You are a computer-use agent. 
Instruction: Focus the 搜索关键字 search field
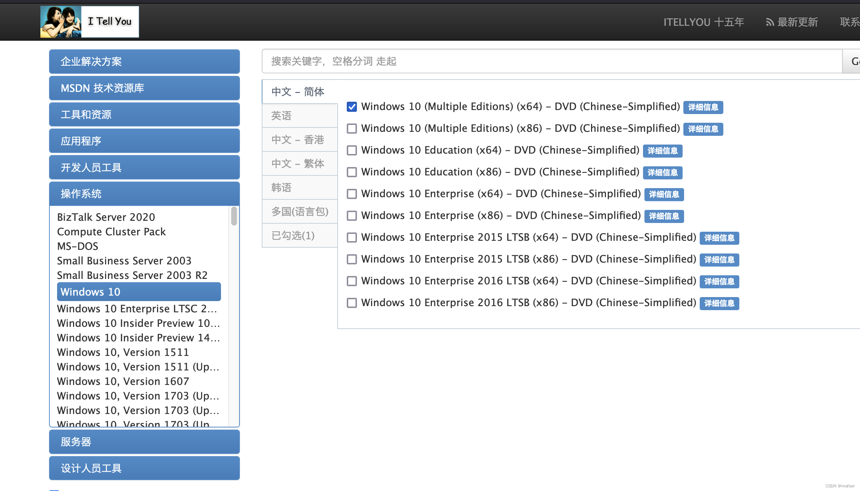pyautogui.click(x=552, y=61)
